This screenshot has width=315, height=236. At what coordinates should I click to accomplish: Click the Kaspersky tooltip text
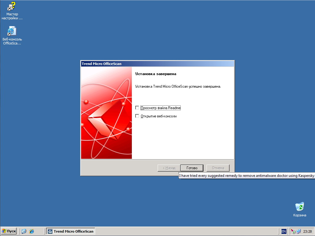[247, 176]
